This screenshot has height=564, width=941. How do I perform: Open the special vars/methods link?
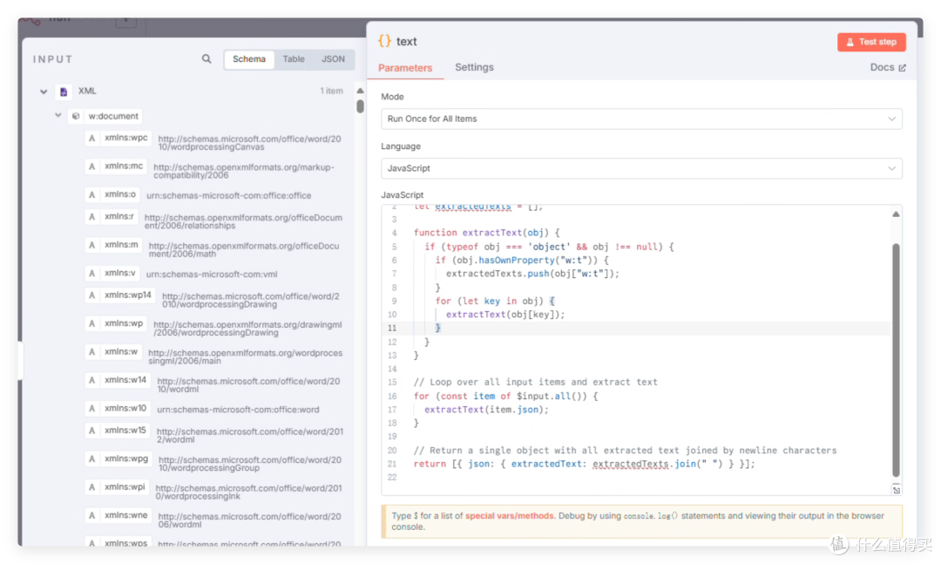pyautogui.click(x=510, y=515)
